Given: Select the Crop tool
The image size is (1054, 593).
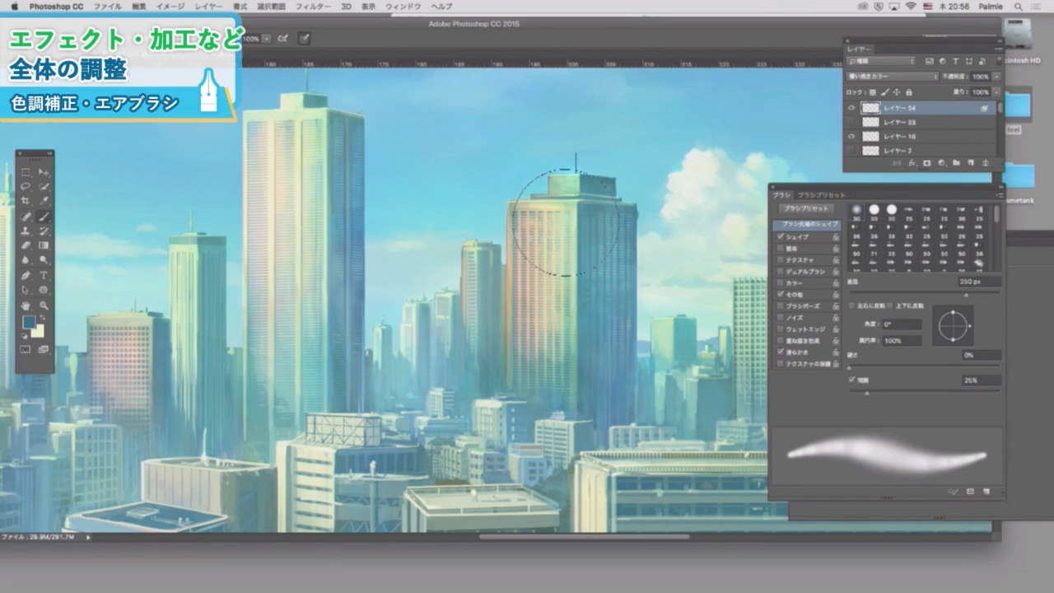Looking at the screenshot, I should [26, 202].
